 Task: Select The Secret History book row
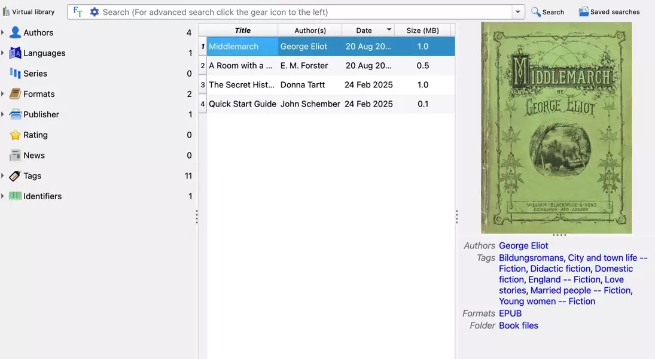(242, 85)
